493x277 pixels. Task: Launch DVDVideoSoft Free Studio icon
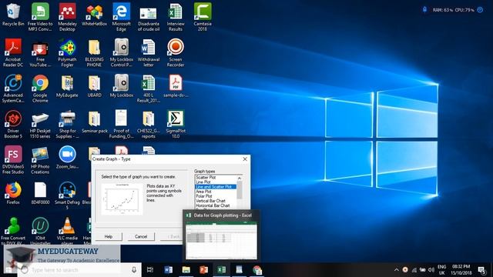13,160
